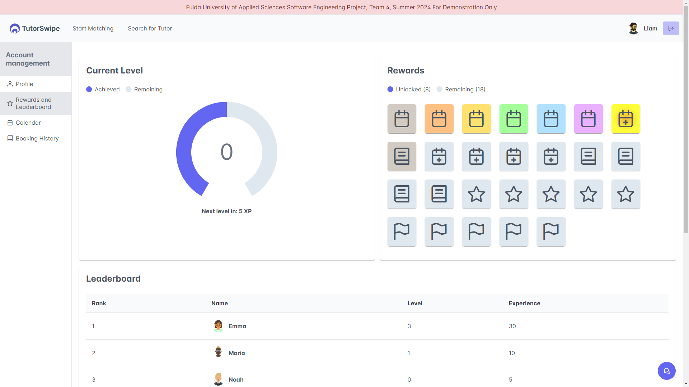689x387 pixels.
Task: Click the tan document reward badge
Action: (402, 157)
